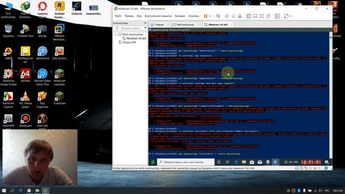Viewport: 345px width, 194px height.
Task: Open Microsoft Store in the guest taskbar
Action: (x=252, y=162)
